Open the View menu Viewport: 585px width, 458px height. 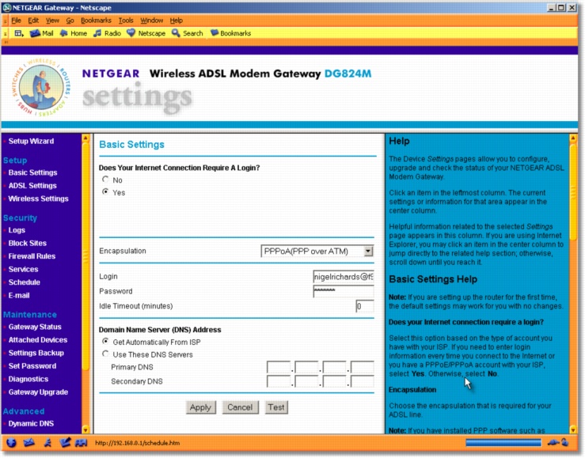(x=52, y=20)
